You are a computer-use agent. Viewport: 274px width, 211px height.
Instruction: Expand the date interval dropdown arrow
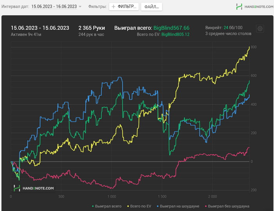point(80,7)
